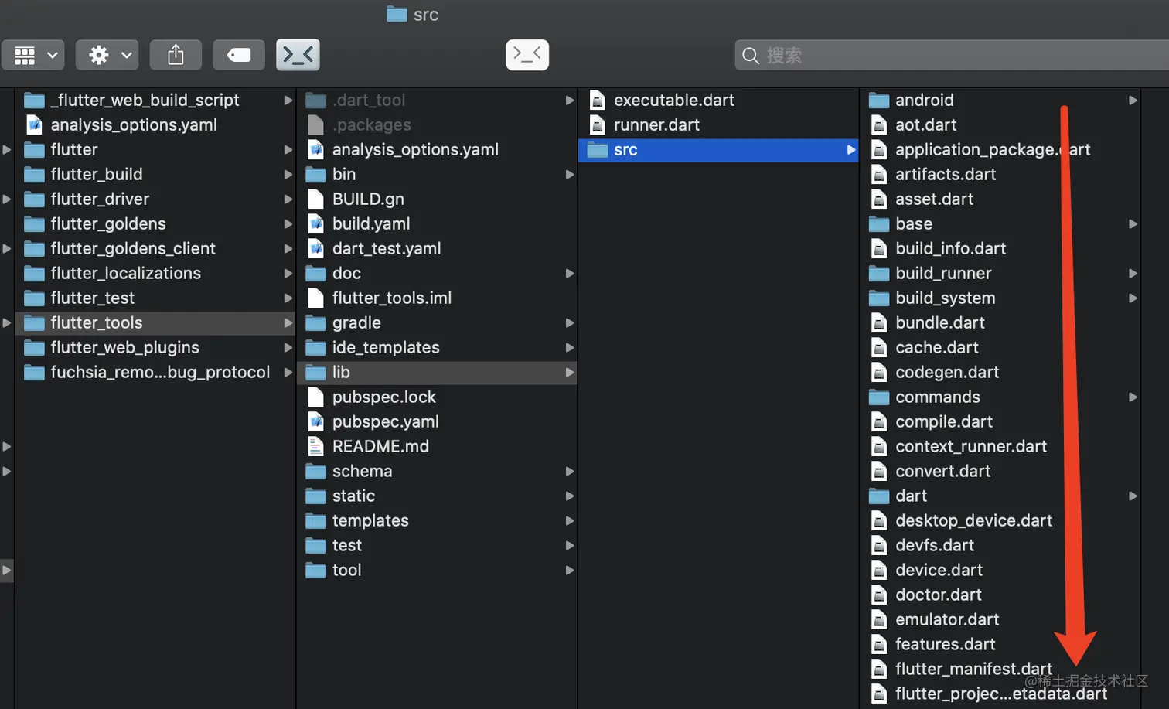Select the aot.dart file icon
Screen dimensions: 1169x709
coord(878,125)
